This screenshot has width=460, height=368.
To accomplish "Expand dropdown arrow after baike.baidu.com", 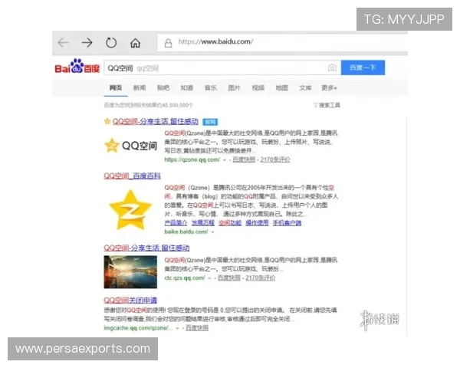I will [212, 232].
